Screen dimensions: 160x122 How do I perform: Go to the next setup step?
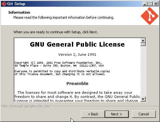117,114
